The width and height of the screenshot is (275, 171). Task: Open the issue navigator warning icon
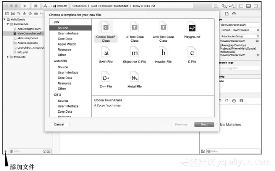pos(24,13)
